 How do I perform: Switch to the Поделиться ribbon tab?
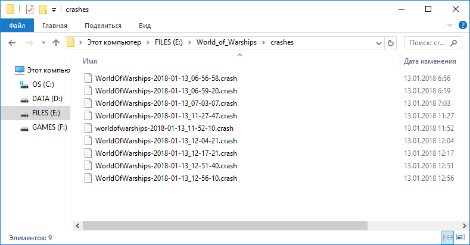point(103,26)
